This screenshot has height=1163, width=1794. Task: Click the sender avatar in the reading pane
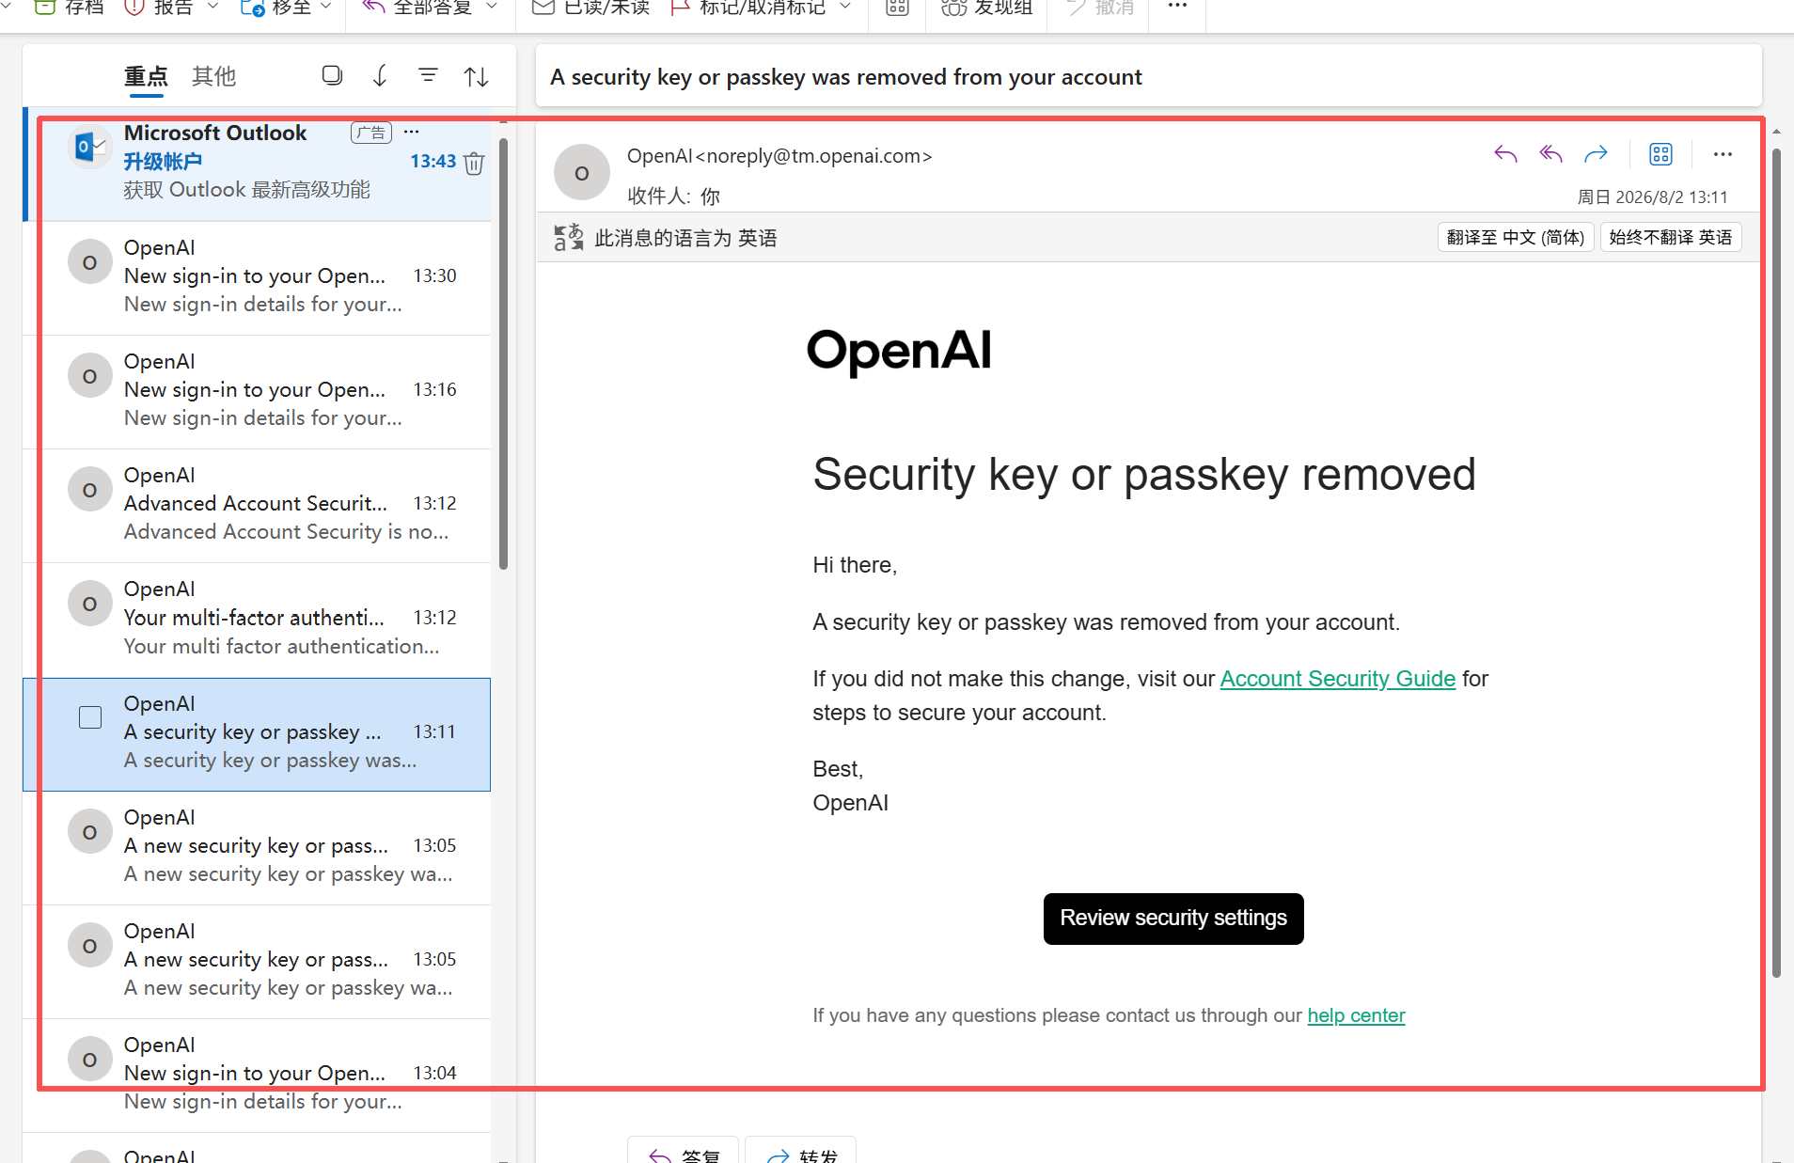click(581, 172)
